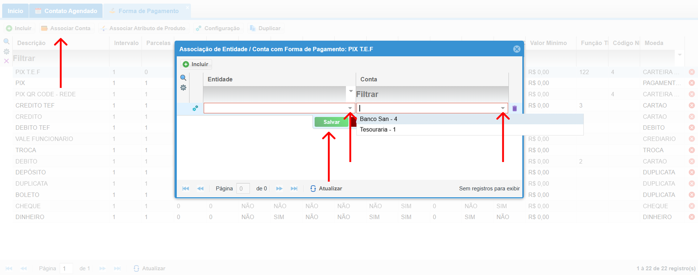Jump to last page in dialog pager
698x275 pixels.
294,189
